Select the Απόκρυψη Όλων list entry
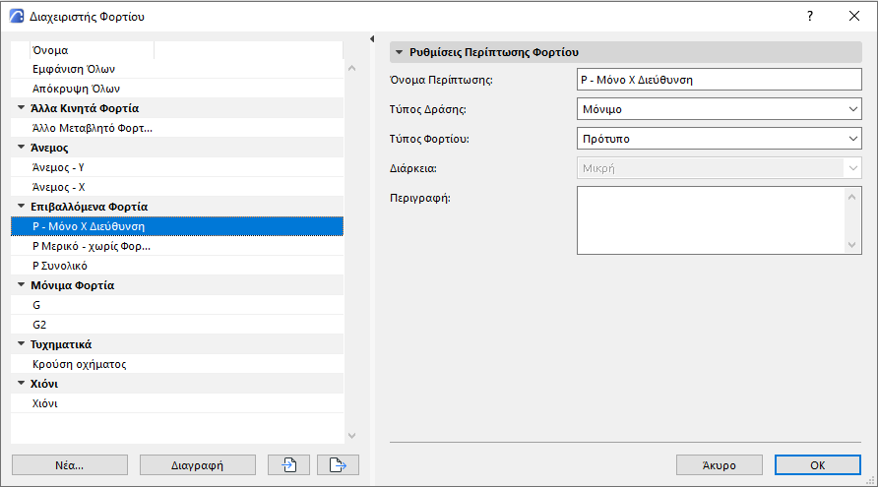Image resolution: width=878 pixels, height=487 pixels. click(76, 89)
